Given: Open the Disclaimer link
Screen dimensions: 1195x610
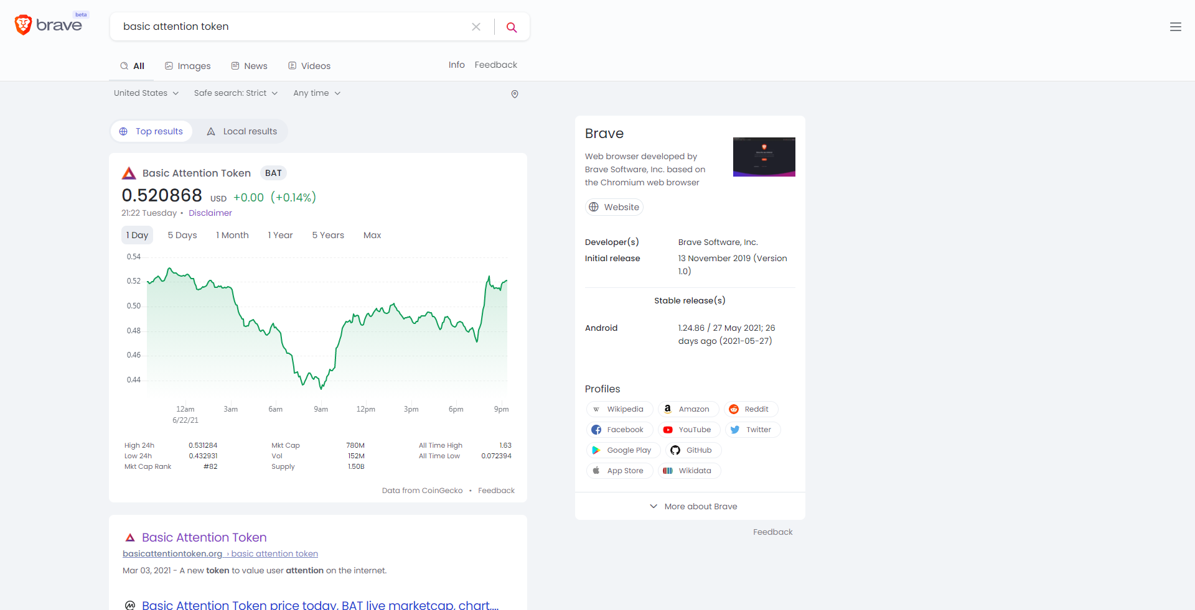Looking at the screenshot, I should 210,213.
